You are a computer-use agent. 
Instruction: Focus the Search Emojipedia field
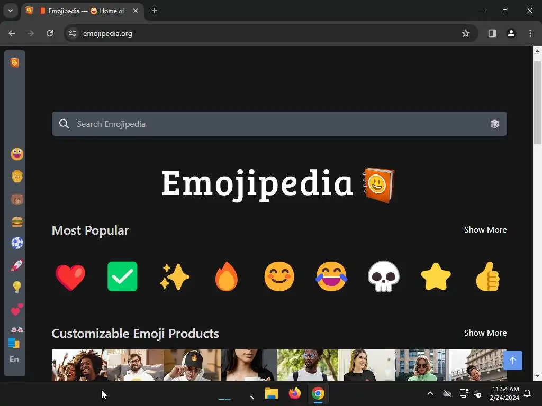279,124
